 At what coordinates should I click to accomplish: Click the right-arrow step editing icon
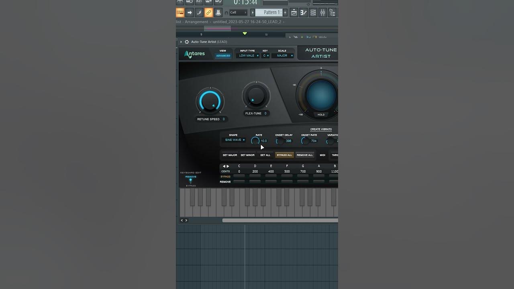[190, 12]
